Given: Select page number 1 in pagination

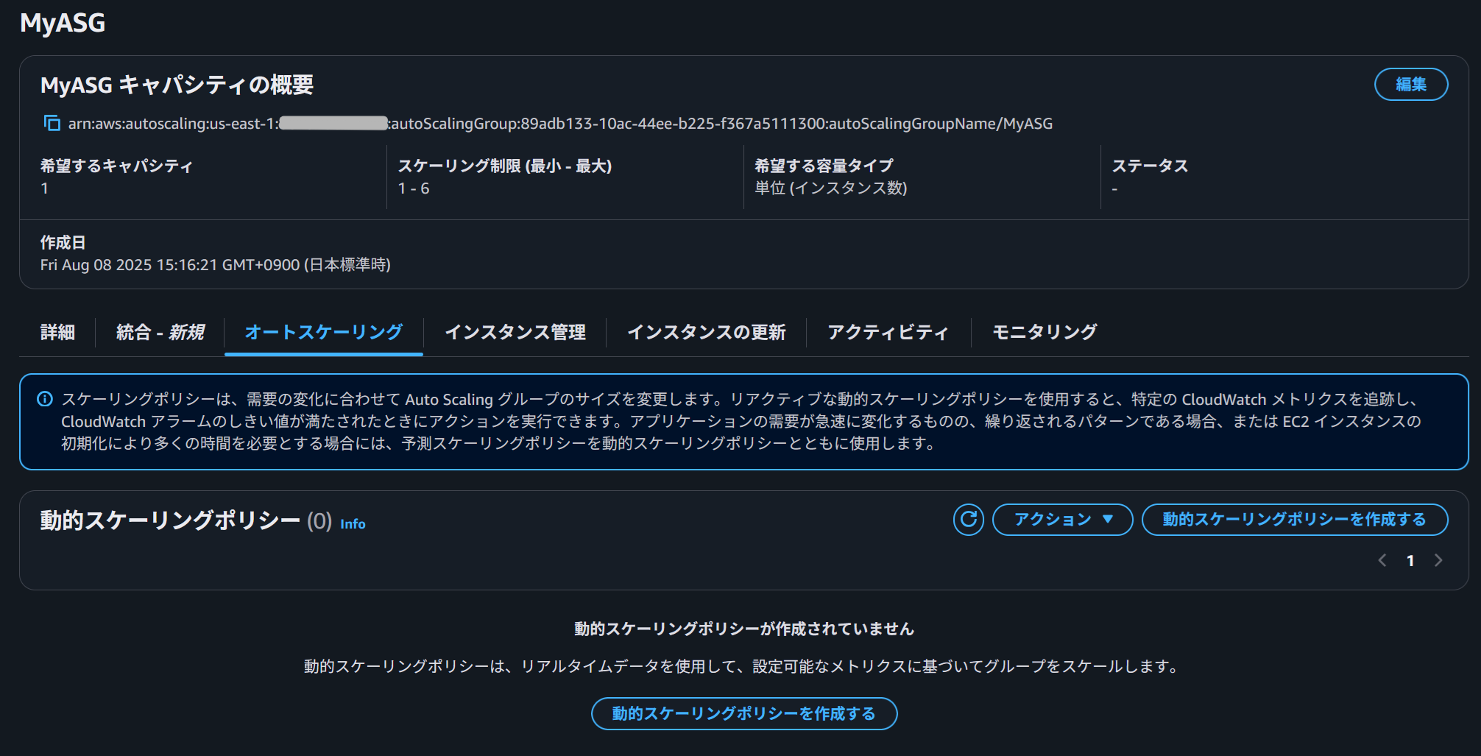Looking at the screenshot, I should click(1410, 560).
